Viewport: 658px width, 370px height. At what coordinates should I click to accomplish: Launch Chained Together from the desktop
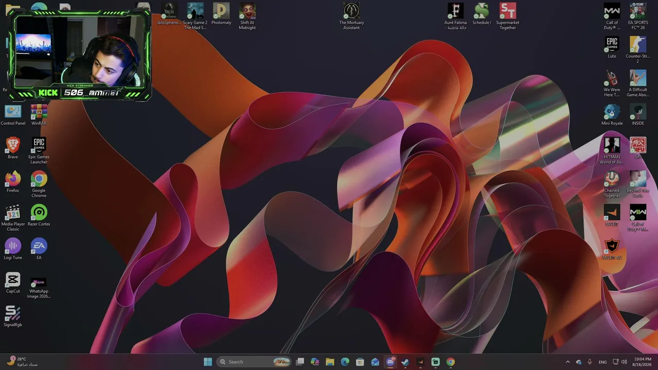pyautogui.click(x=612, y=184)
